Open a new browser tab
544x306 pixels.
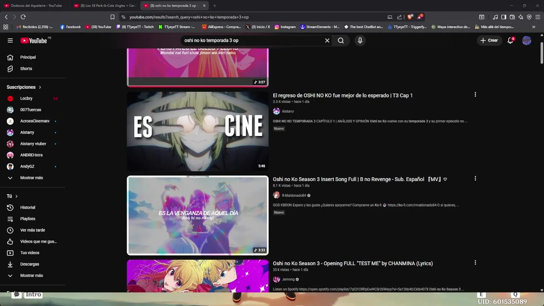pyautogui.click(x=215, y=6)
